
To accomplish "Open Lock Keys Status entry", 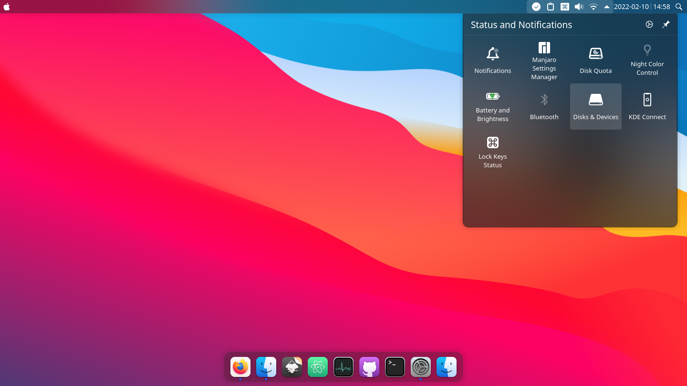I will click(493, 152).
